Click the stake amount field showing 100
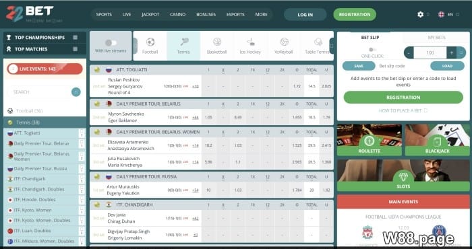Viewport: 472px width, 249px height. (430, 53)
